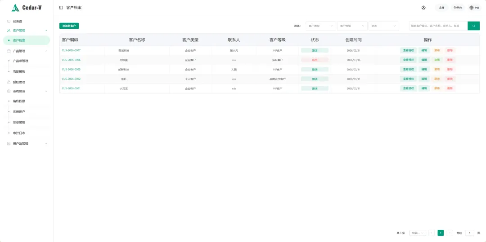The image size is (486, 242).
Task: Click 查看授权 for CUS-2026-0005
Action: [x=408, y=70]
